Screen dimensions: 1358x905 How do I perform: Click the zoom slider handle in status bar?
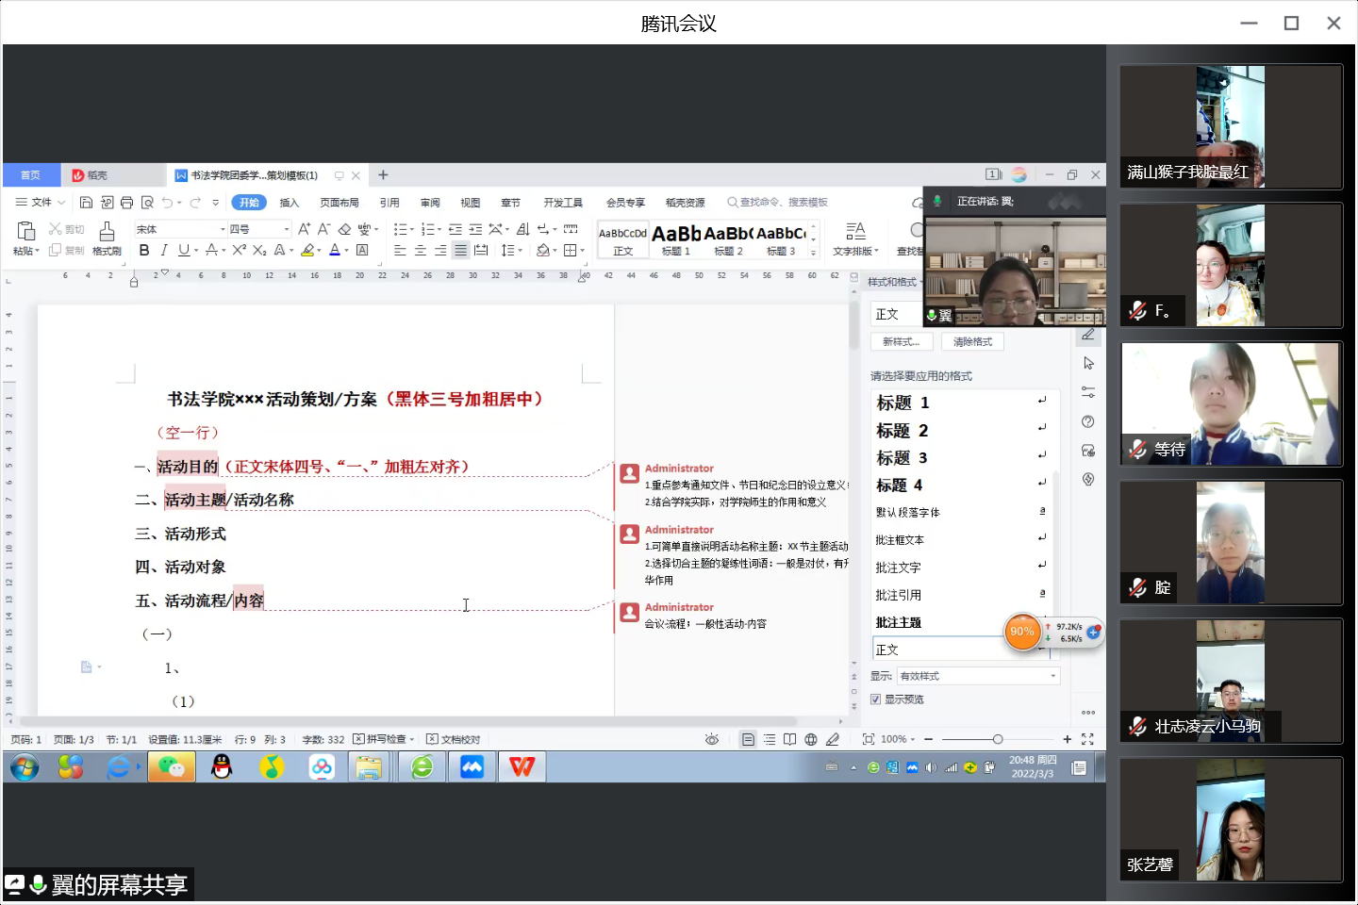tap(998, 740)
